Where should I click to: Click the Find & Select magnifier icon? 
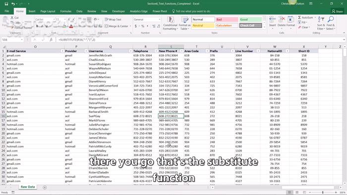[331, 19]
